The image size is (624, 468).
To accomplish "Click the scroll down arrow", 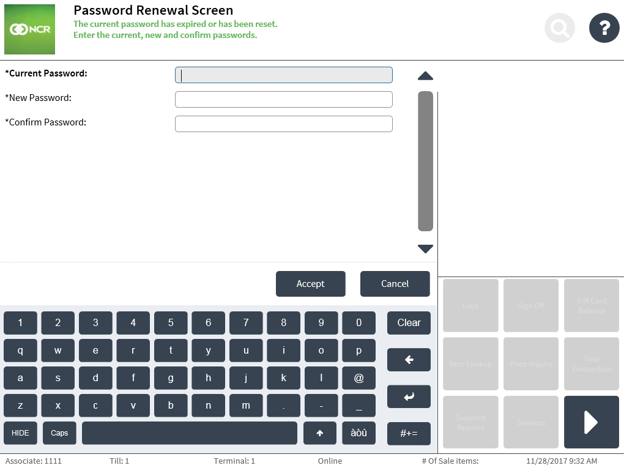I will [x=425, y=249].
